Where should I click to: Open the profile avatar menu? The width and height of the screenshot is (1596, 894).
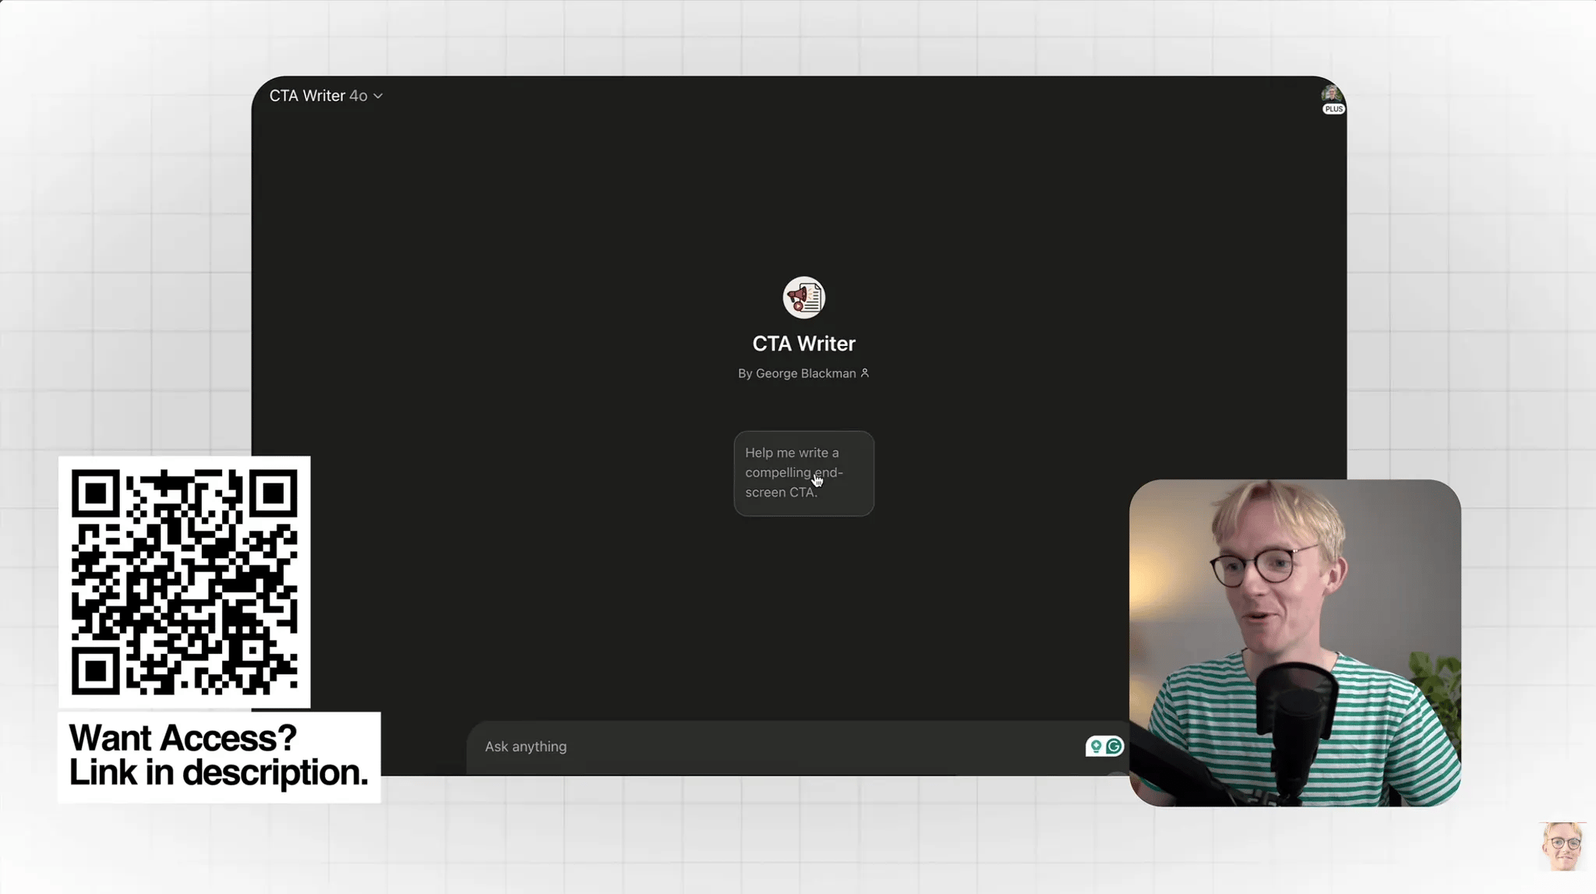[1330, 94]
